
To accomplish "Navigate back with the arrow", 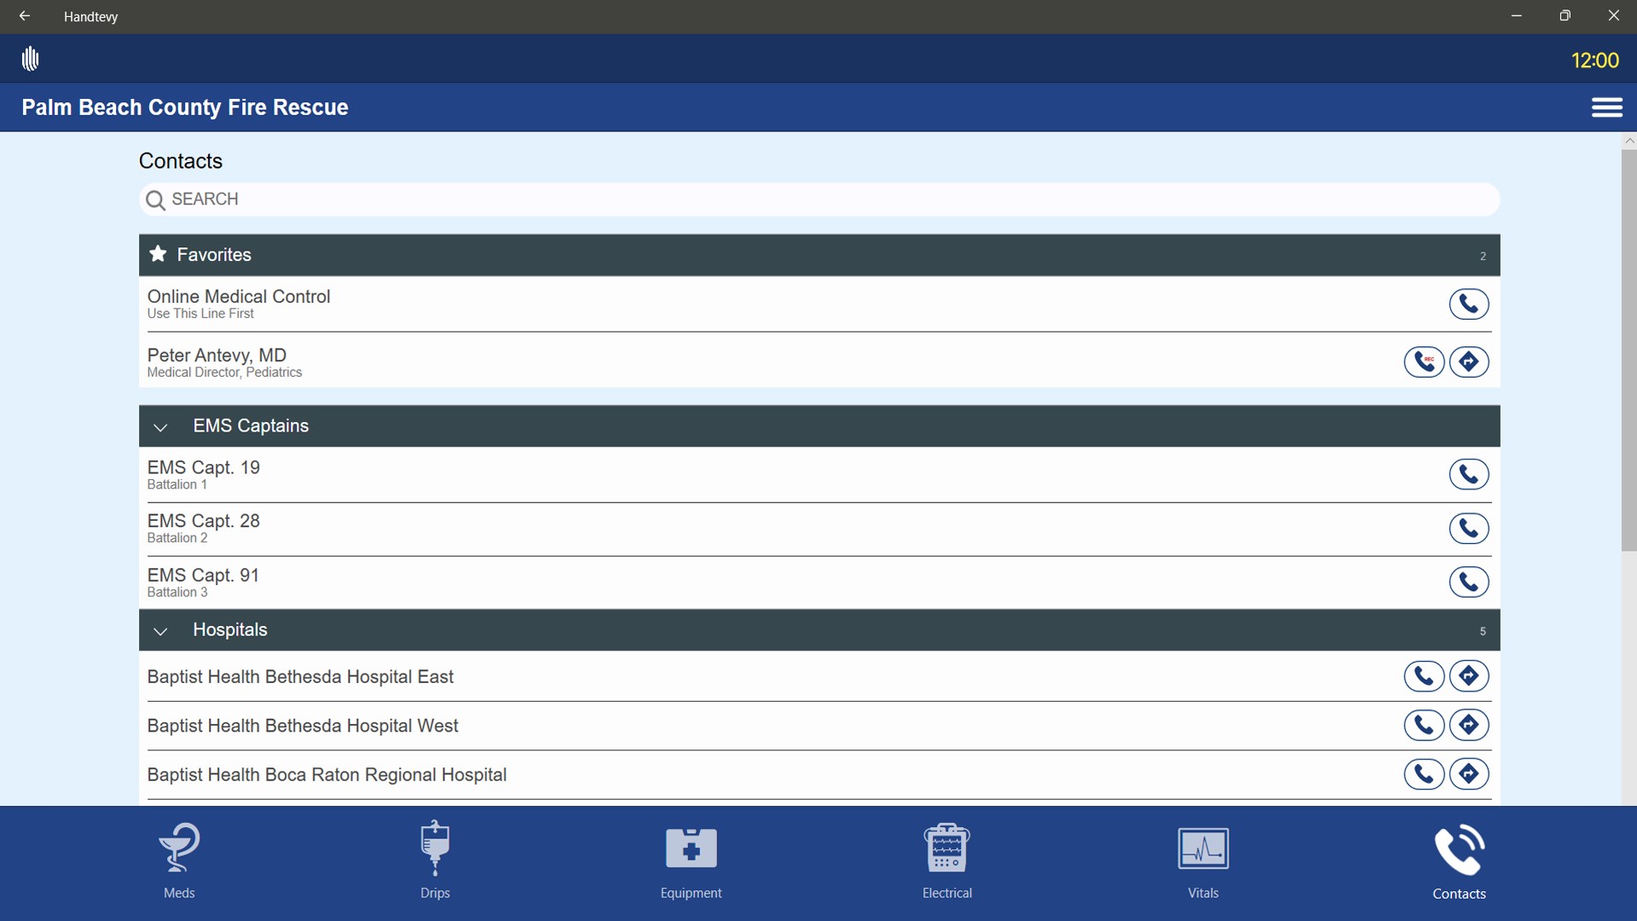I will tap(23, 15).
